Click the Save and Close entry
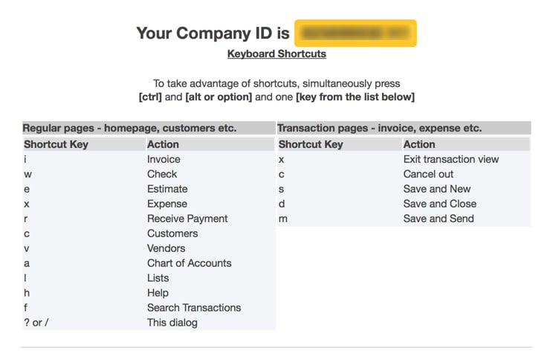The height and width of the screenshot is (353, 550). [439, 204]
